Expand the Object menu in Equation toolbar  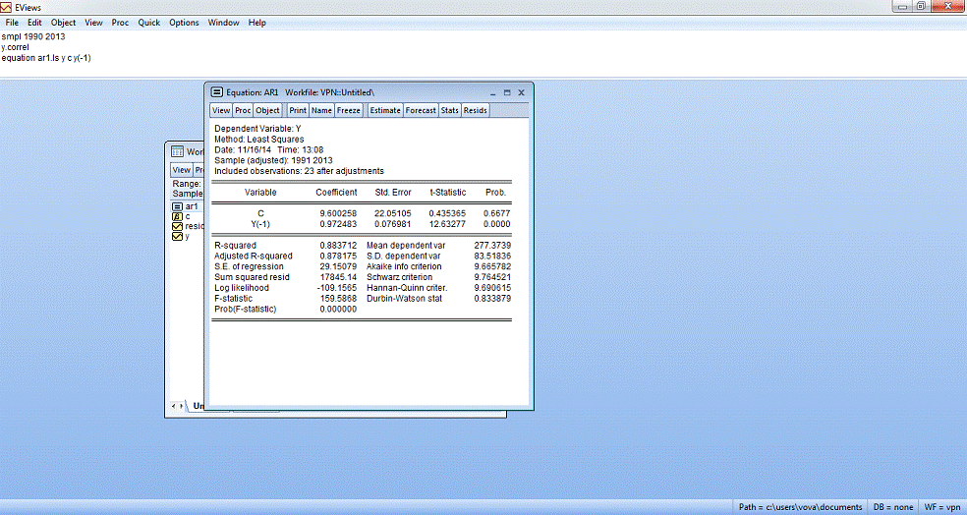point(267,110)
